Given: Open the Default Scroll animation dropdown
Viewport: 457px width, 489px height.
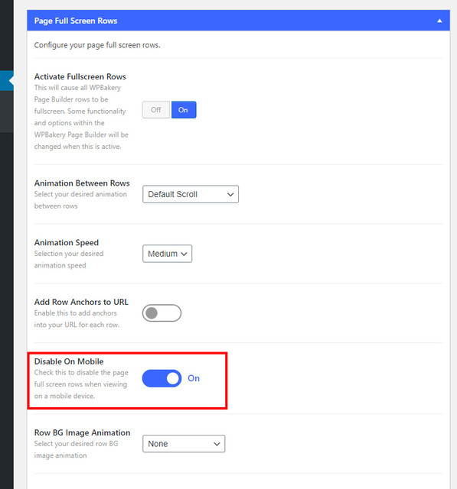Looking at the screenshot, I should pos(191,194).
